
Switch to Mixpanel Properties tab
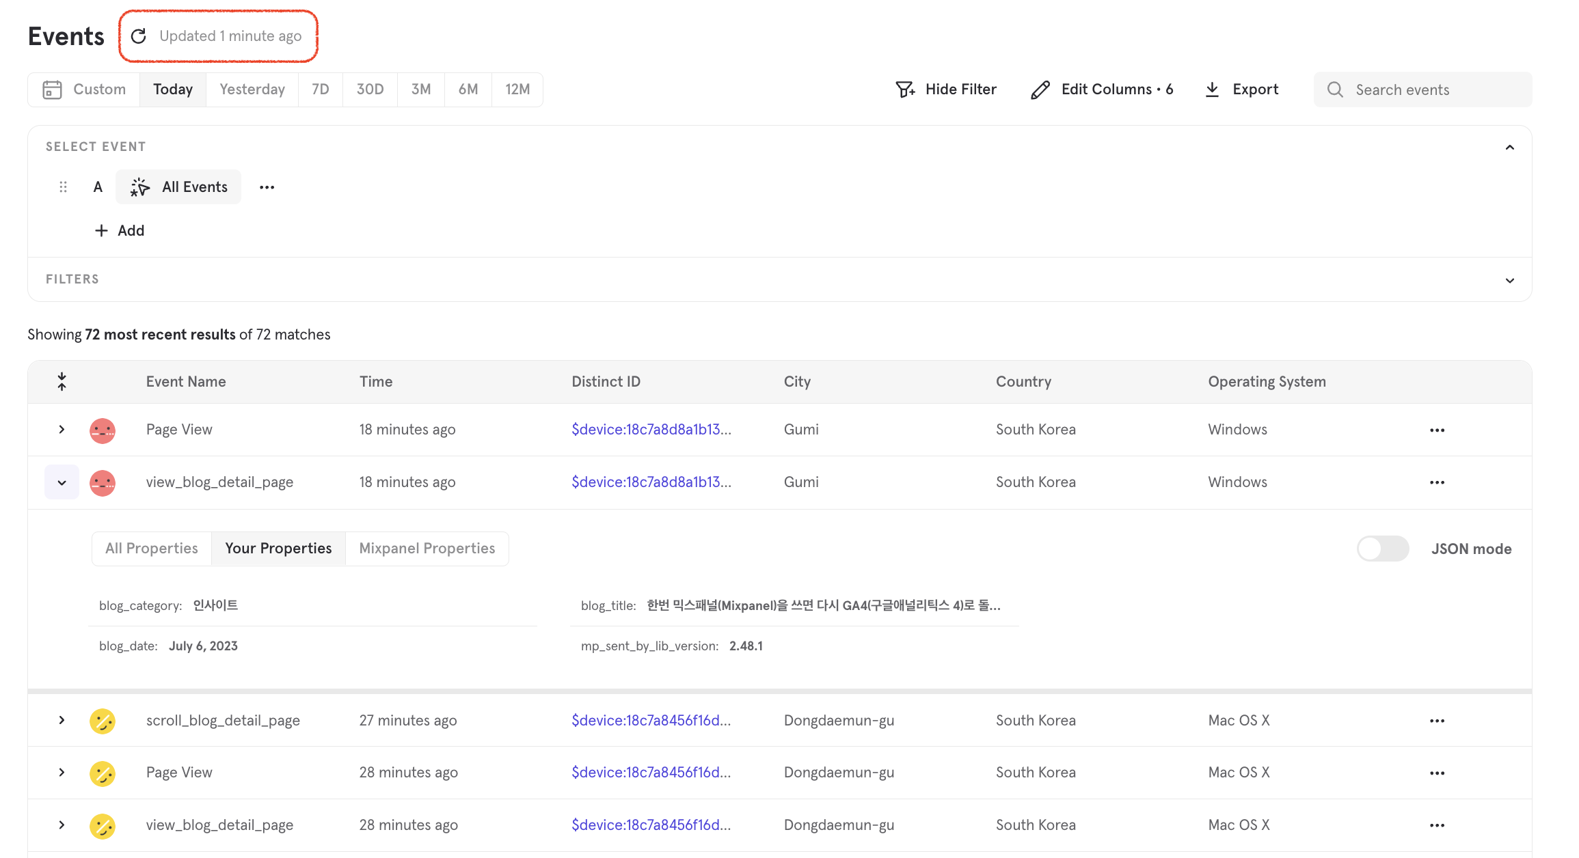point(427,549)
